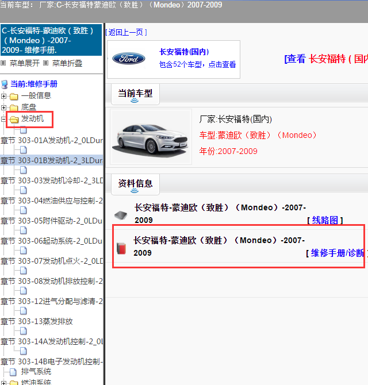Click 厂家:长安福特(国内) text
This screenshot has height=385, width=368.
(x=236, y=120)
